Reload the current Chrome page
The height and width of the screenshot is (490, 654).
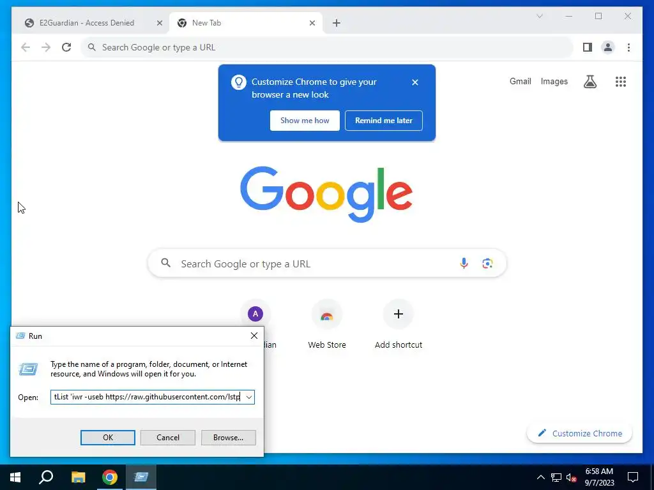tap(66, 47)
